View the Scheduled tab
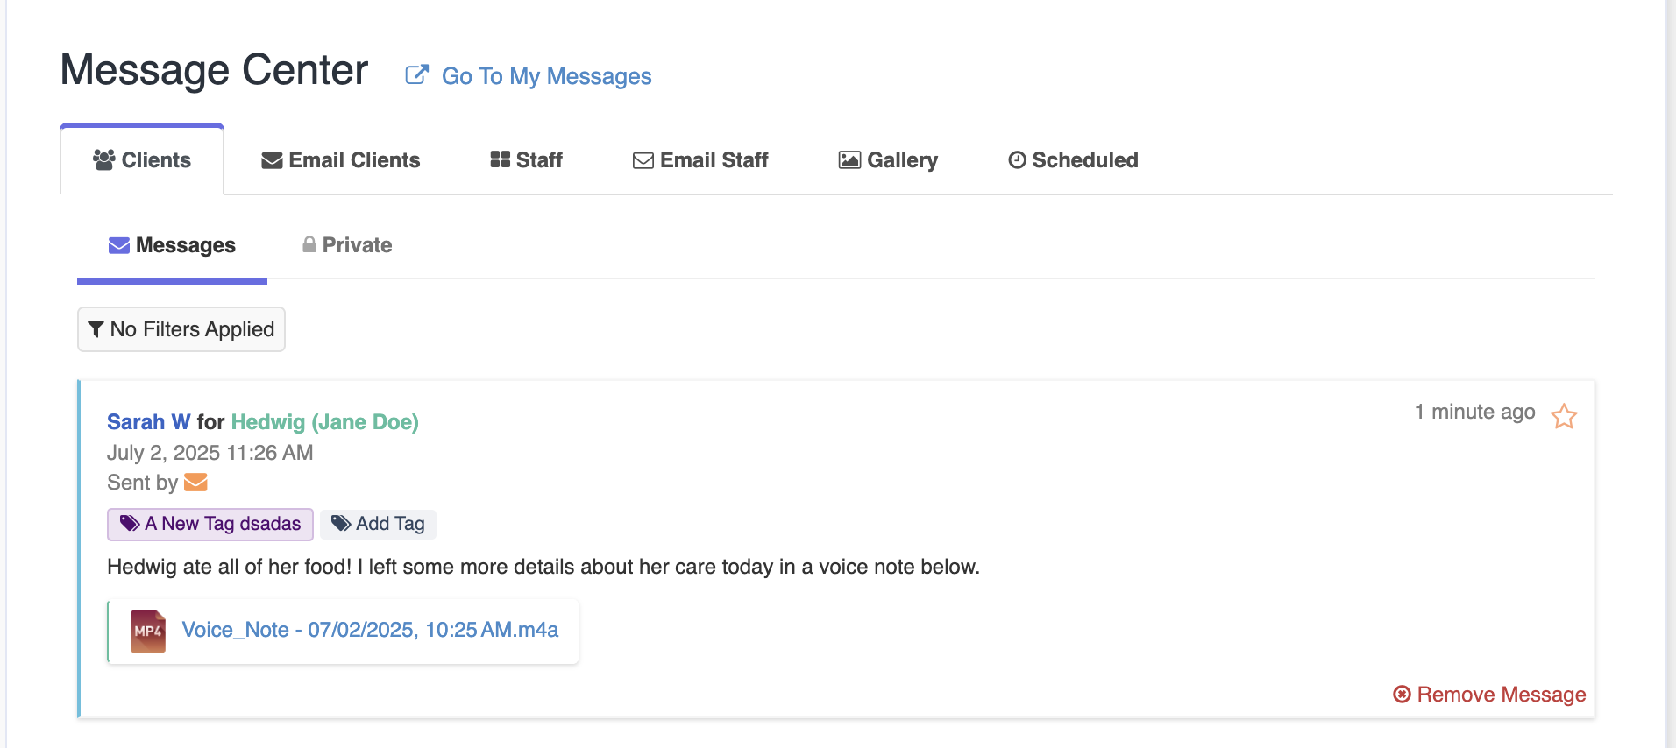 1073,160
